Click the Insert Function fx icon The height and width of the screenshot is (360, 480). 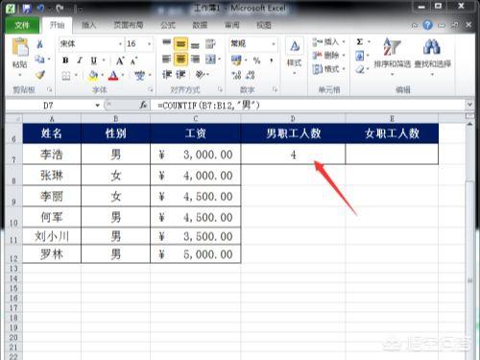tap(143, 105)
